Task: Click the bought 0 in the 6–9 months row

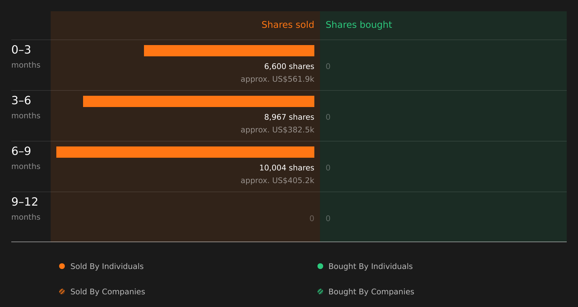Action: click(x=328, y=168)
